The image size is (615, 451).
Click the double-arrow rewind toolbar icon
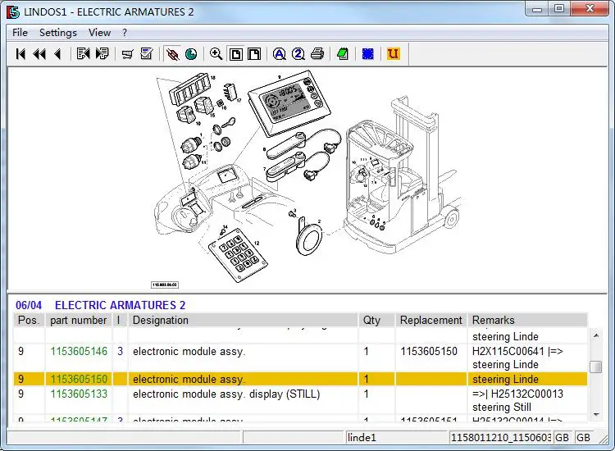coord(39,54)
